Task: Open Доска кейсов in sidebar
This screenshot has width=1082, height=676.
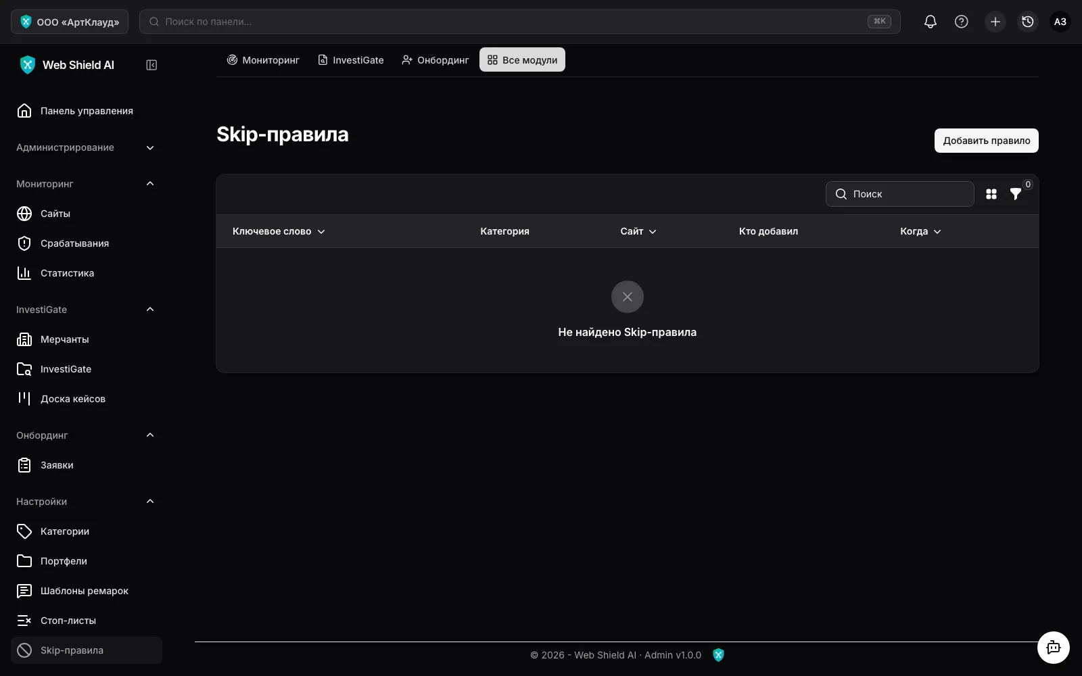Action: tap(87, 399)
